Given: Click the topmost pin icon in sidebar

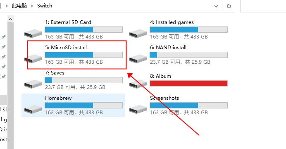Looking at the screenshot, I should click(x=3, y=37).
